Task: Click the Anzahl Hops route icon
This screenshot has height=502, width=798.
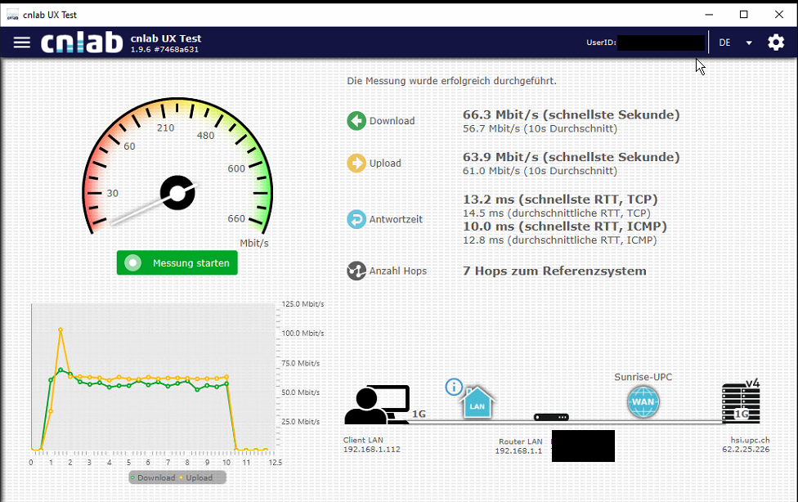Action: [x=356, y=271]
